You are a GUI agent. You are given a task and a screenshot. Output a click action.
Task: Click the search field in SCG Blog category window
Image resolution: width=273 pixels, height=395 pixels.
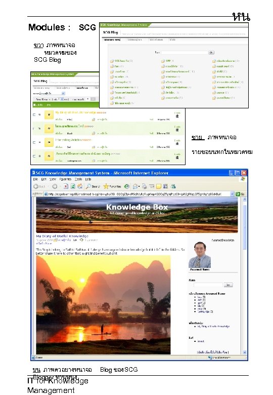click(x=185, y=52)
